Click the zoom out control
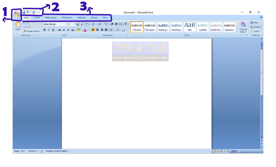 240,151
